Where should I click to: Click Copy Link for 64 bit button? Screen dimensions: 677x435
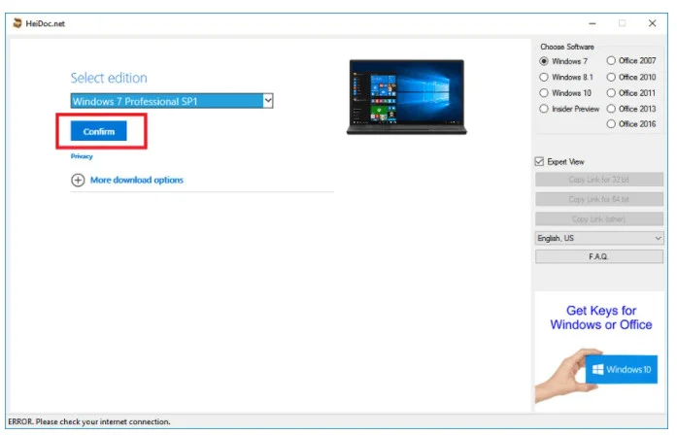click(599, 199)
